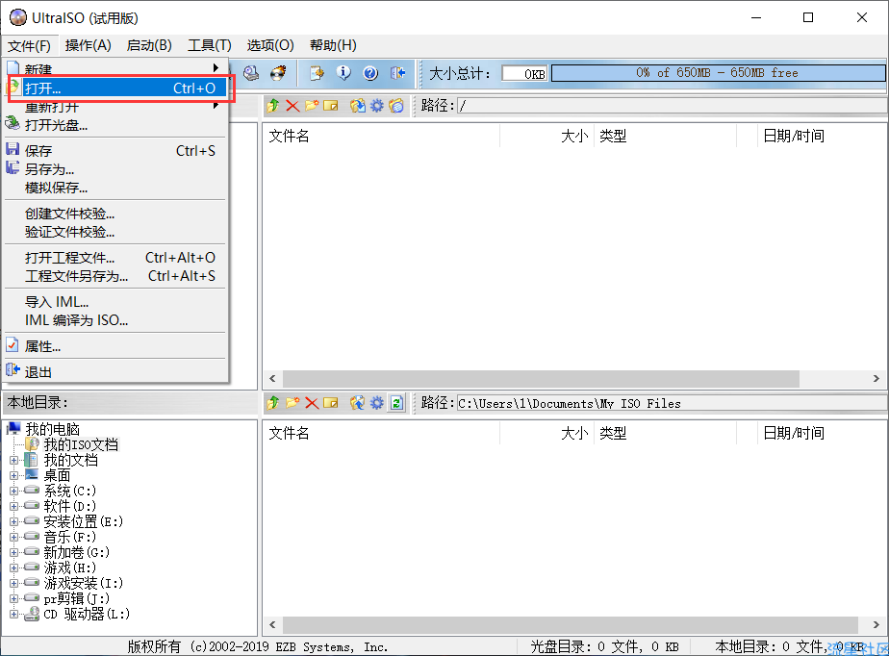889x656 pixels.
Task: Expand the 软件(D:) drive node
Action: [x=14, y=506]
